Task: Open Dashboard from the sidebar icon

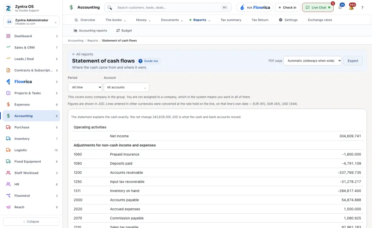Action: (8, 36)
